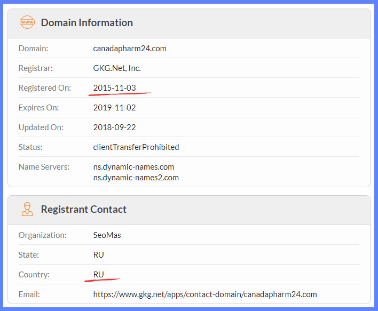Screen dimensions: 378x311
Task: Click the SeoMas organization value
Action: click(x=107, y=235)
